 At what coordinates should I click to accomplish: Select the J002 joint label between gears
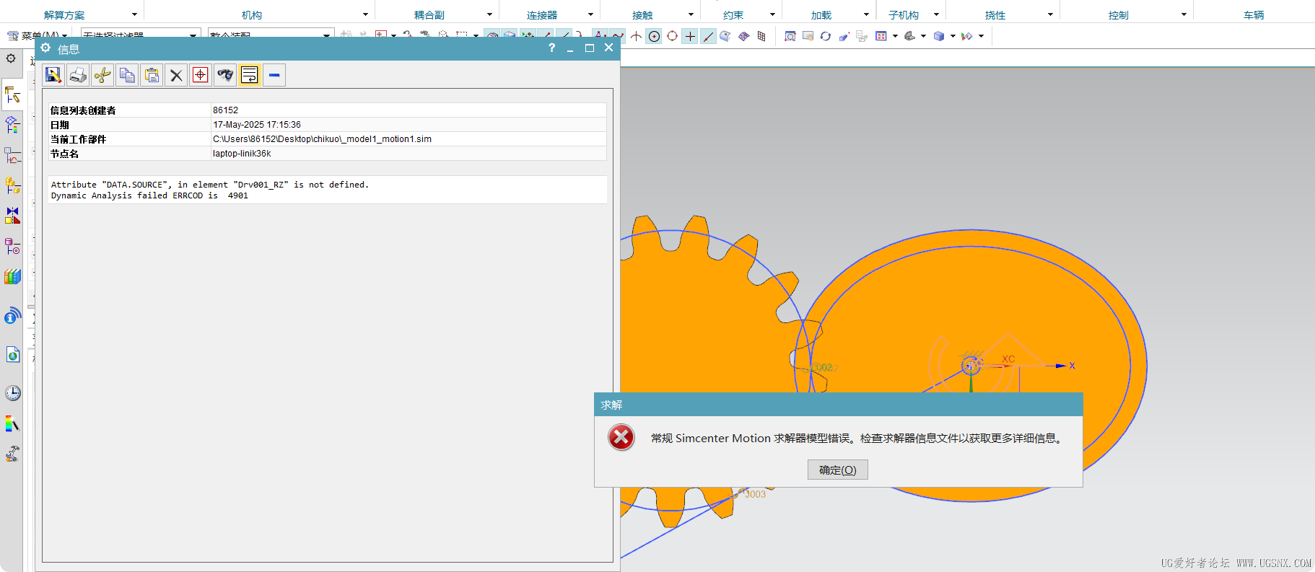[x=823, y=367]
